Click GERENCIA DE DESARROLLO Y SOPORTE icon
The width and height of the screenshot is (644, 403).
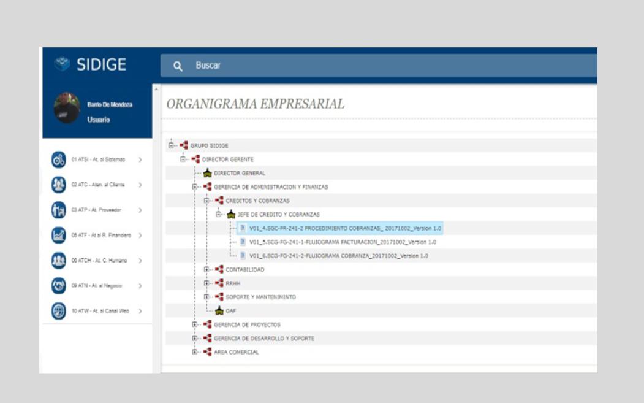coord(207,339)
